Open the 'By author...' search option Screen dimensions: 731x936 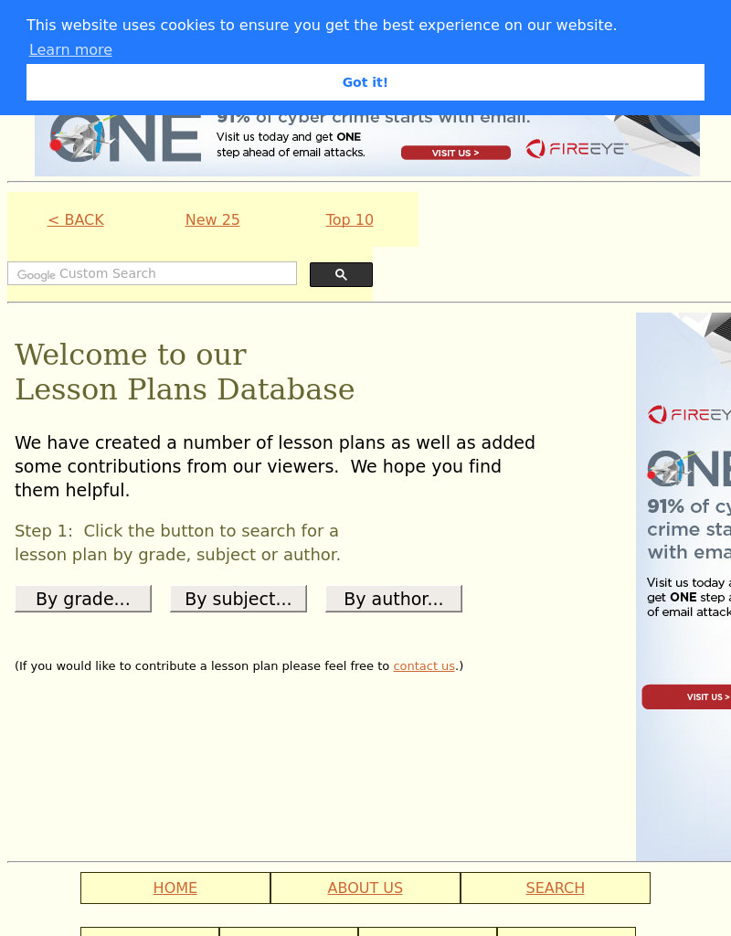(393, 599)
